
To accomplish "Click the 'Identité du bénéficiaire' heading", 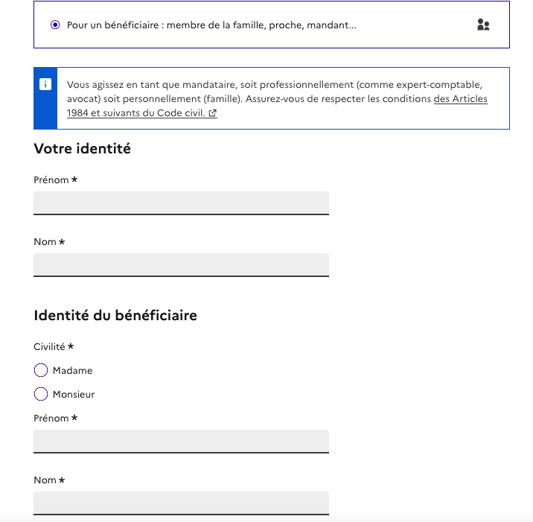I will click(115, 316).
